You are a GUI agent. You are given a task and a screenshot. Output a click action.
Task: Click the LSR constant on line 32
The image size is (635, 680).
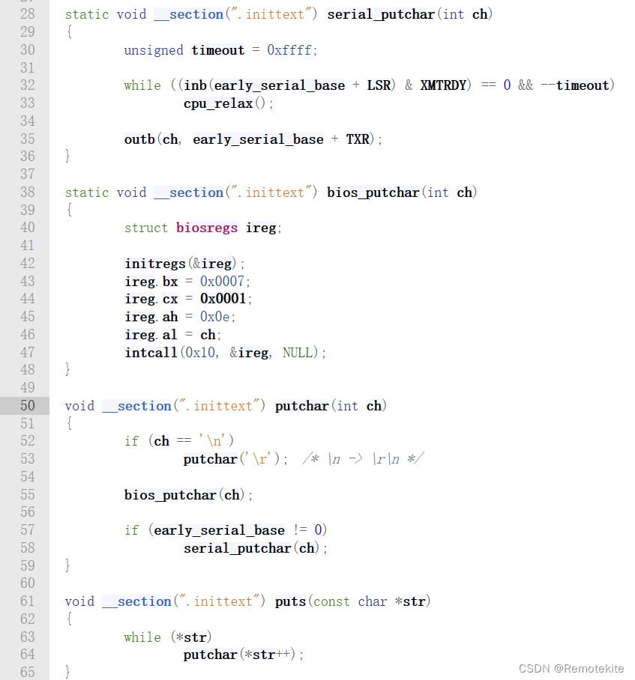coord(379,85)
